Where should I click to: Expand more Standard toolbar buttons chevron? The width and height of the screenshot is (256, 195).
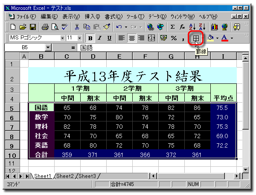pyautogui.click(x=246, y=24)
